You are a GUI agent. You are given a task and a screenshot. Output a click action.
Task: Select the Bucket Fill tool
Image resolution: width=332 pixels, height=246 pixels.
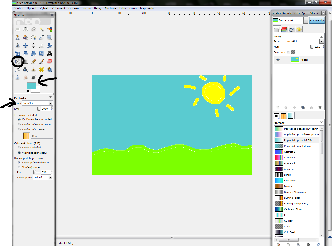(18, 61)
